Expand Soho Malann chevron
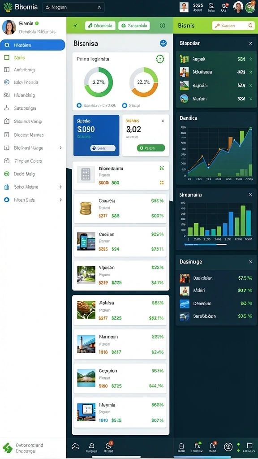This screenshot has width=258, height=459. point(60,187)
